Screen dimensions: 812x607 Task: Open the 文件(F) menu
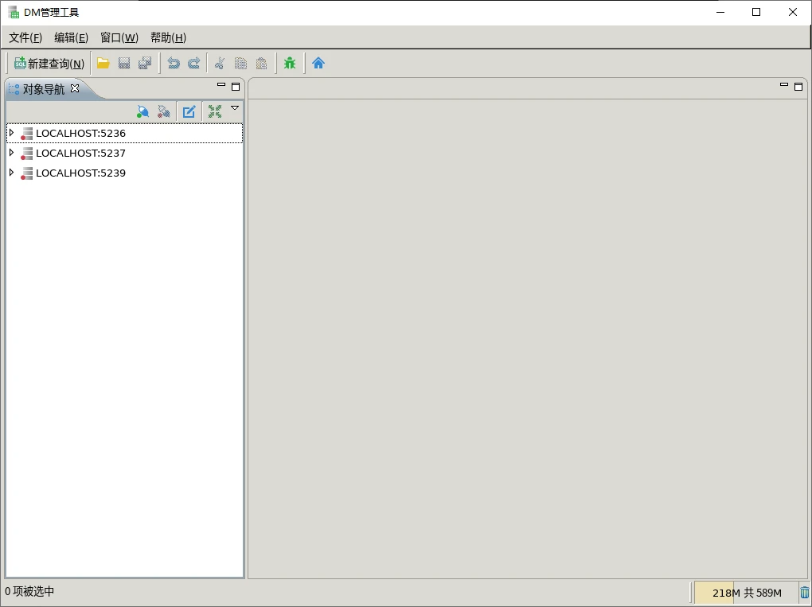coord(25,37)
